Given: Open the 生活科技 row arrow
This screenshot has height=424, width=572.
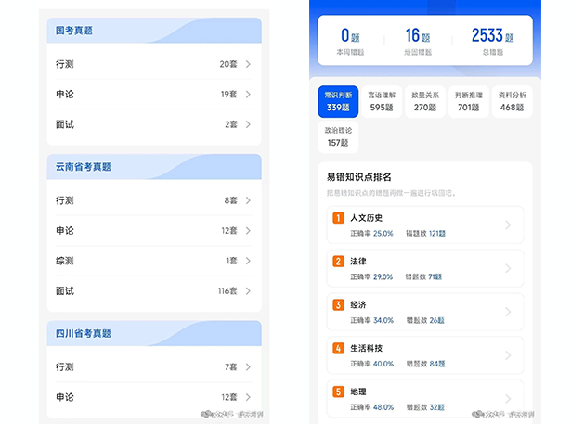Looking at the screenshot, I should pyautogui.click(x=508, y=354).
